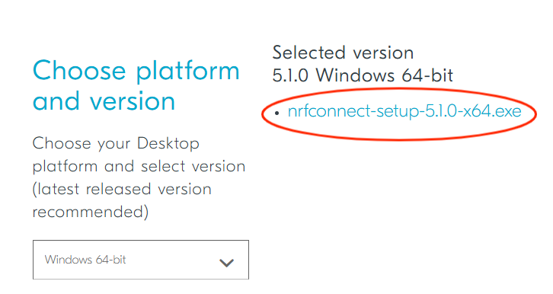
Task: Click the 'Windows 64-bit' text inside the combo box
Action: tap(85, 260)
